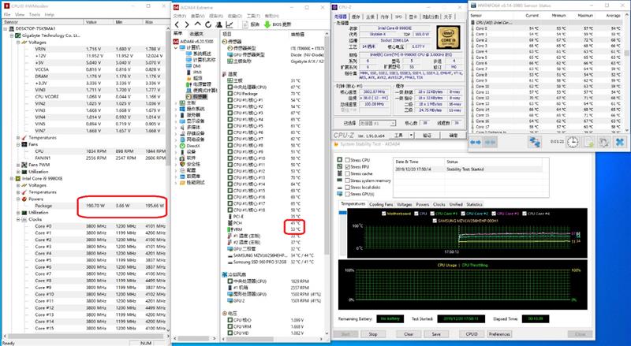
Task: Open AIDA64 graph chart toolbar icon
Action: tap(230, 25)
